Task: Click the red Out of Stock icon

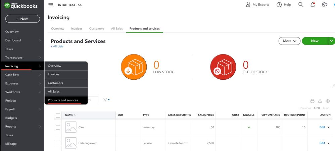Action: [223, 67]
